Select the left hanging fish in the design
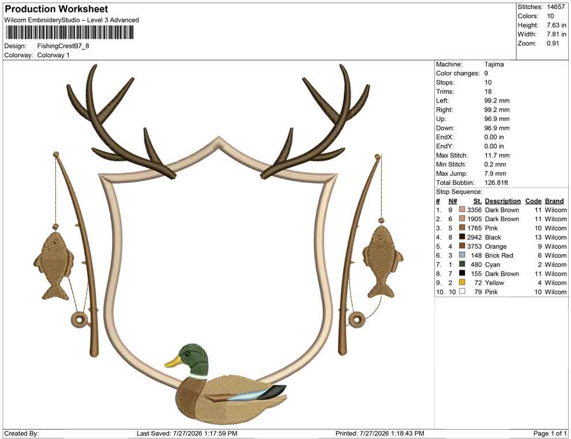 [x=55, y=266]
